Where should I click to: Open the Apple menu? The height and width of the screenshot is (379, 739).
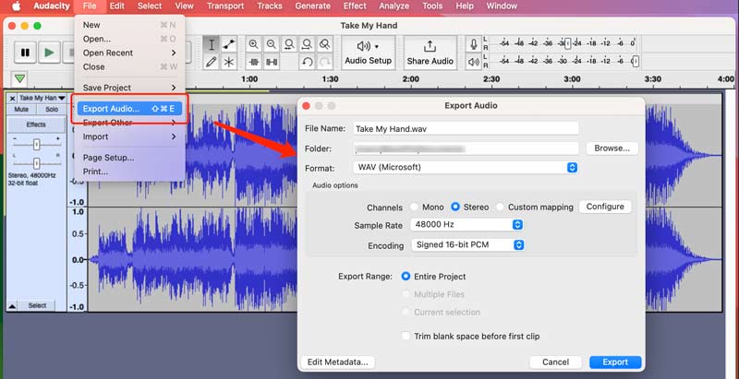(x=16, y=6)
